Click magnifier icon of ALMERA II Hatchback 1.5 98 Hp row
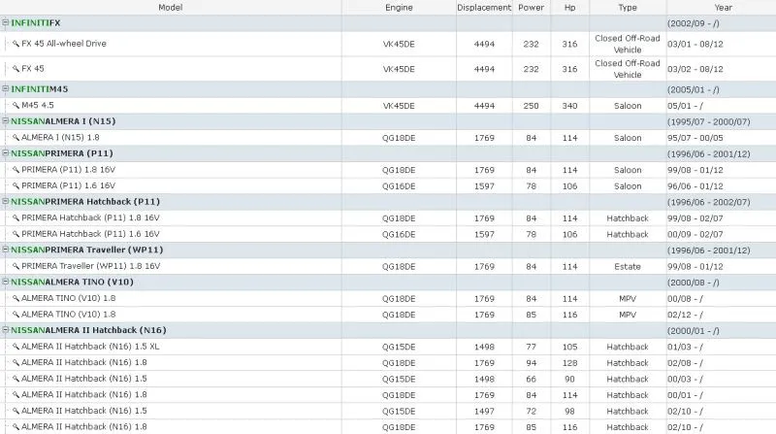The width and height of the screenshot is (776, 434). click(x=16, y=411)
